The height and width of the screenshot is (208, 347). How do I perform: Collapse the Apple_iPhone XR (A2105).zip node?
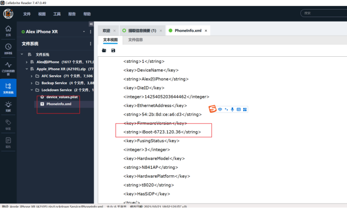(27, 69)
